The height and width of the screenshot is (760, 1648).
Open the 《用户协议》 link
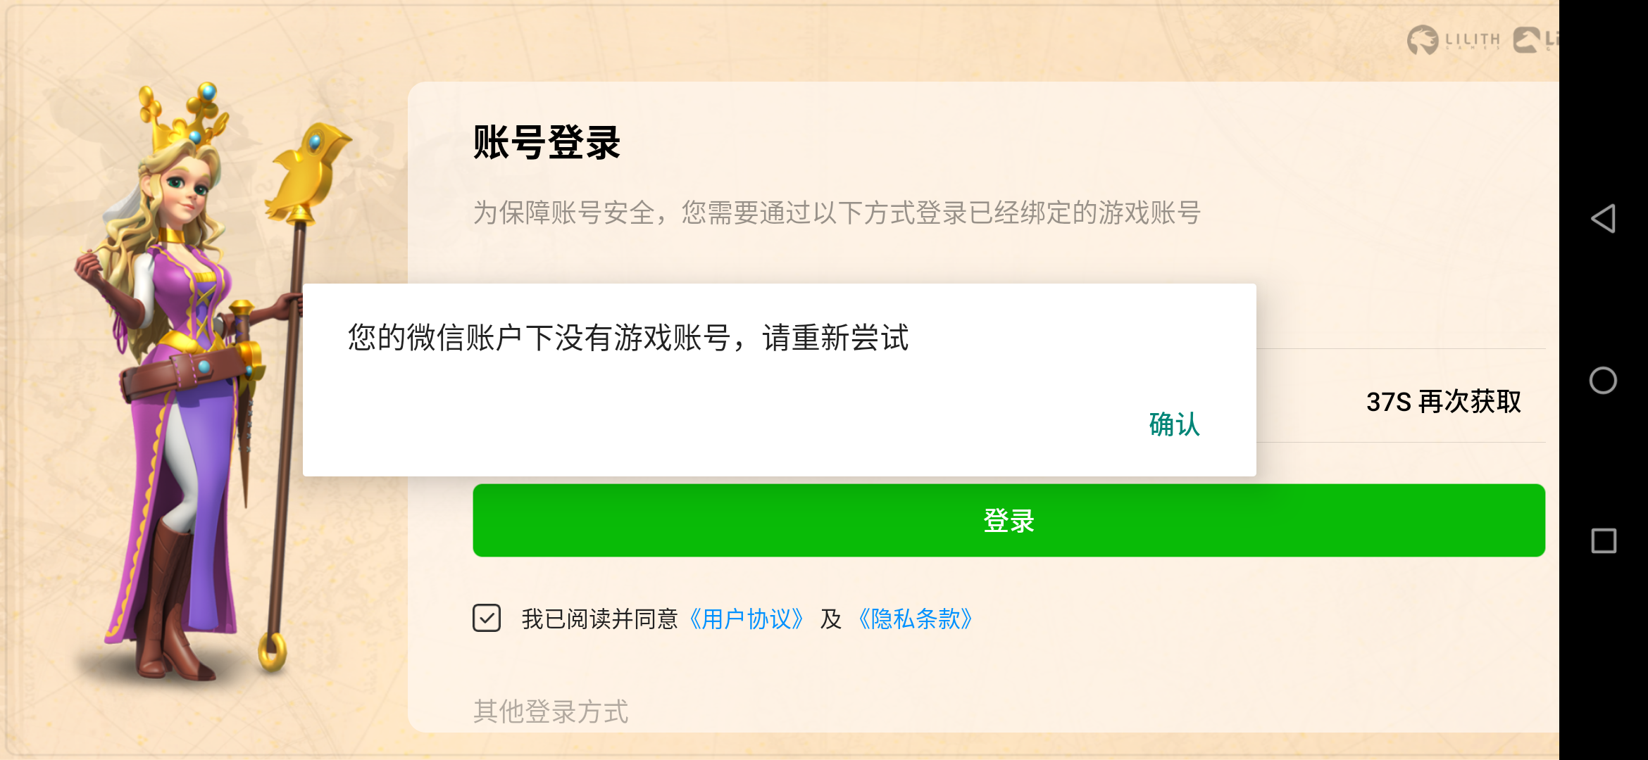[746, 619]
